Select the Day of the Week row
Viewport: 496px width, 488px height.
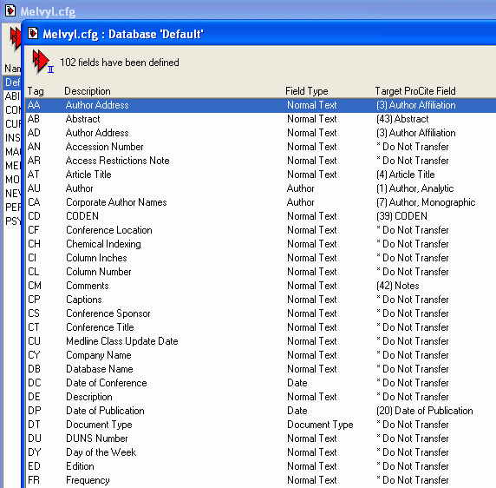[261, 452]
